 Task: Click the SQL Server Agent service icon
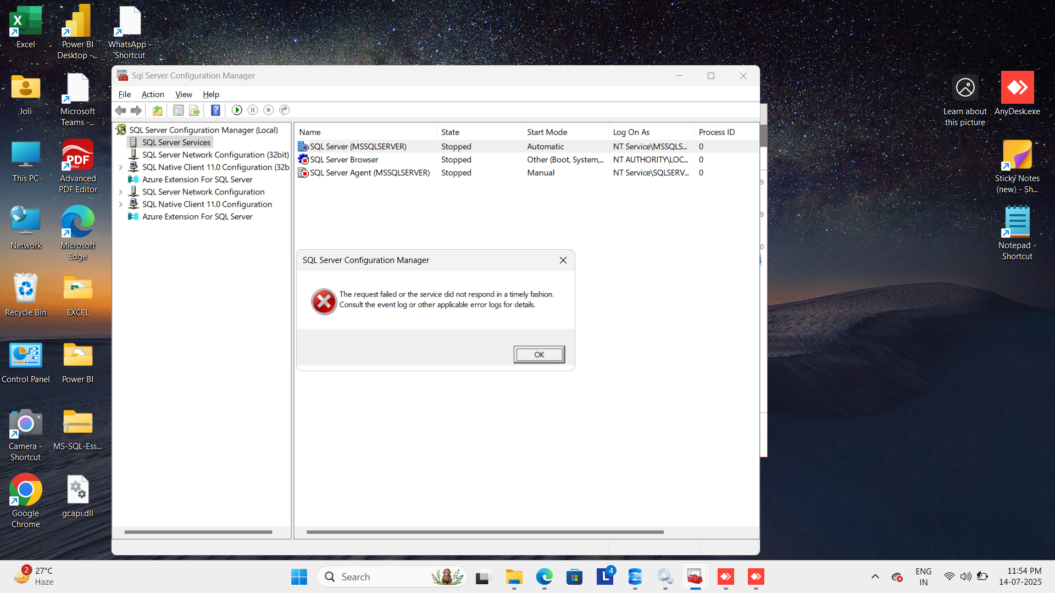coord(303,173)
